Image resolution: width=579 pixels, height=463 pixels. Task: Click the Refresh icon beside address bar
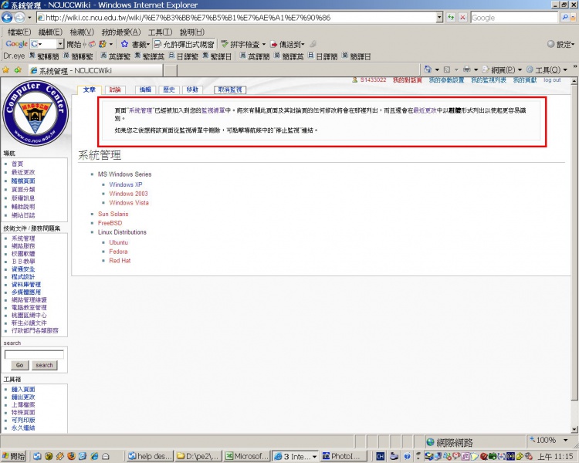pos(451,17)
